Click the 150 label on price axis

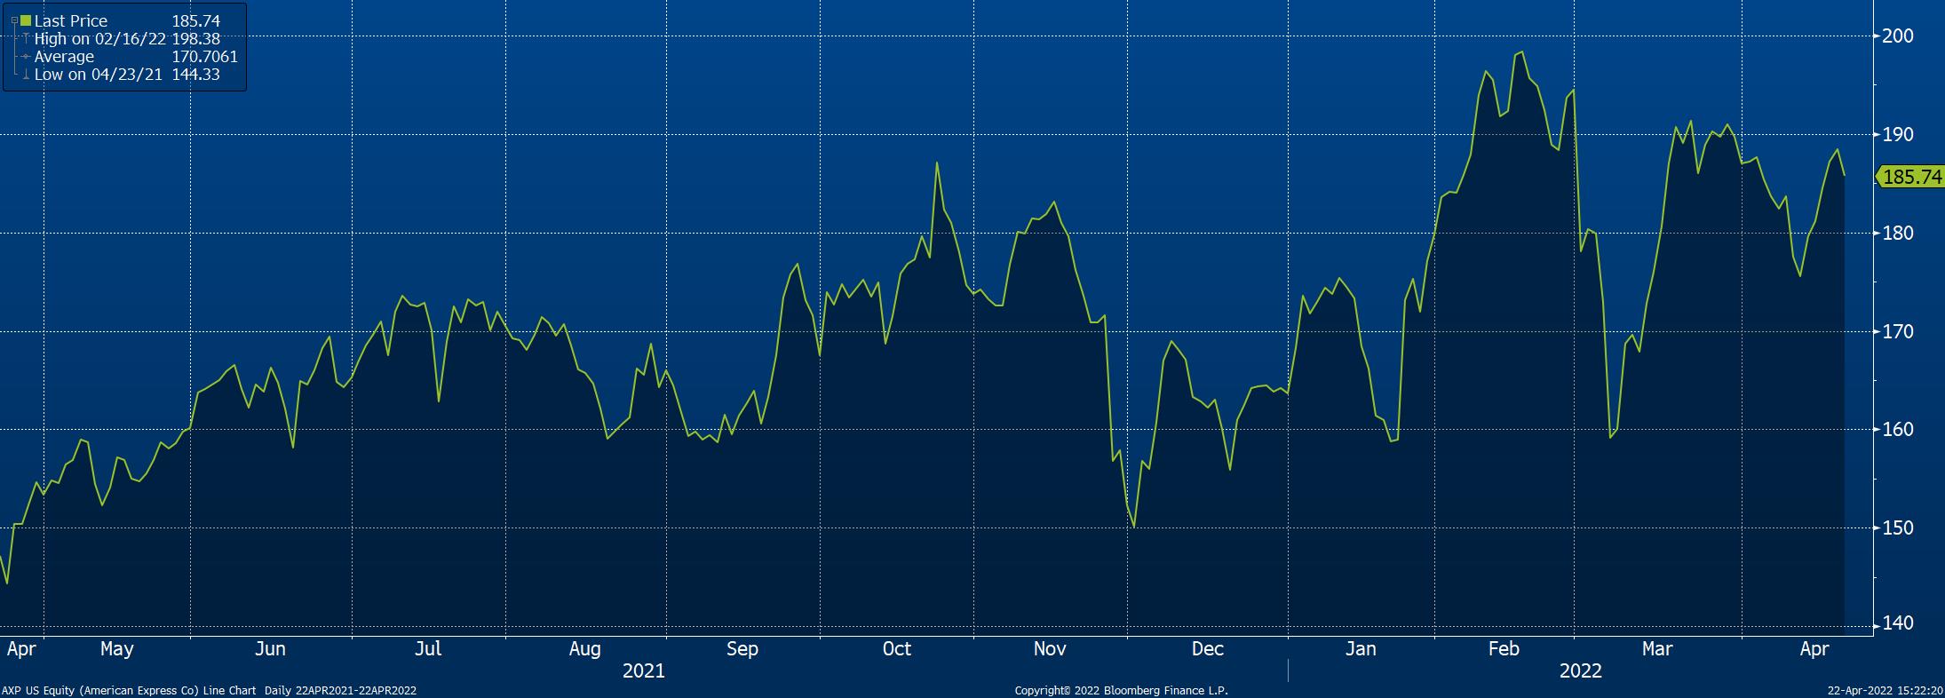(1900, 528)
